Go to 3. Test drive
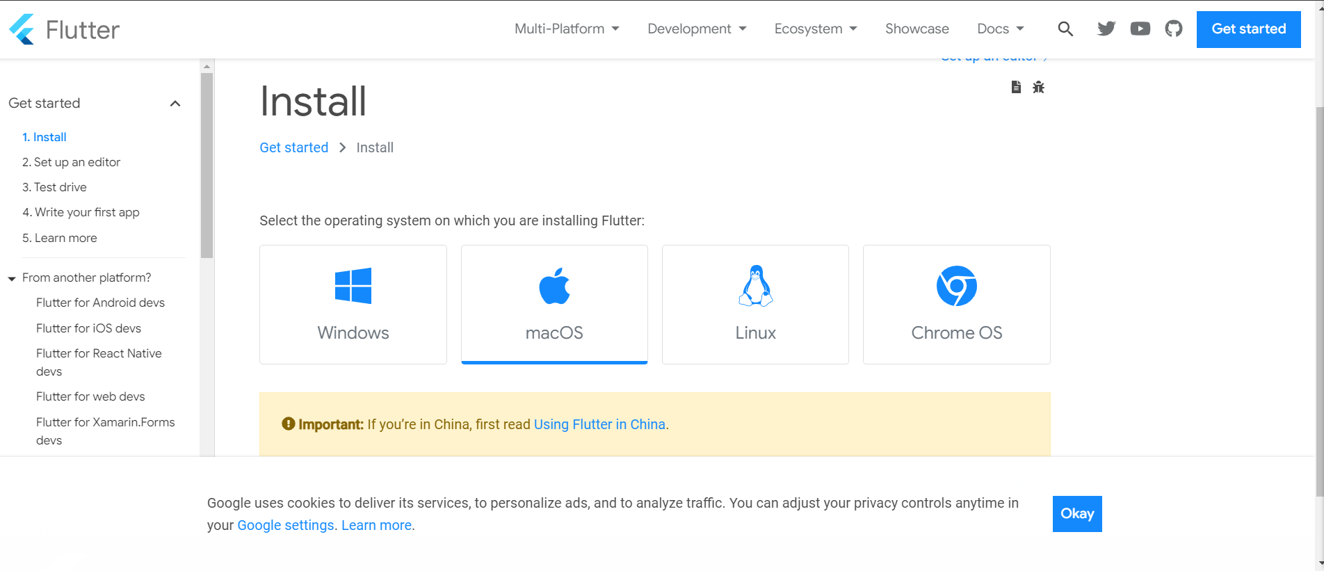The width and height of the screenshot is (1324, 571). (54, 187)
